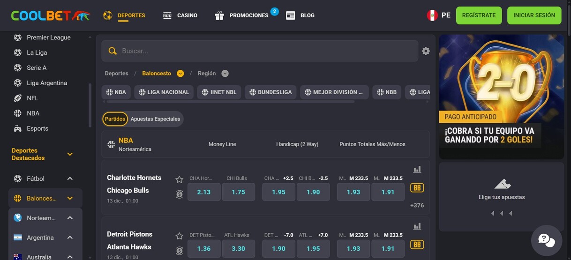The image size is (571, 260).
Task: Open Liga Argentina in sidebar
Action: point(47,83)
